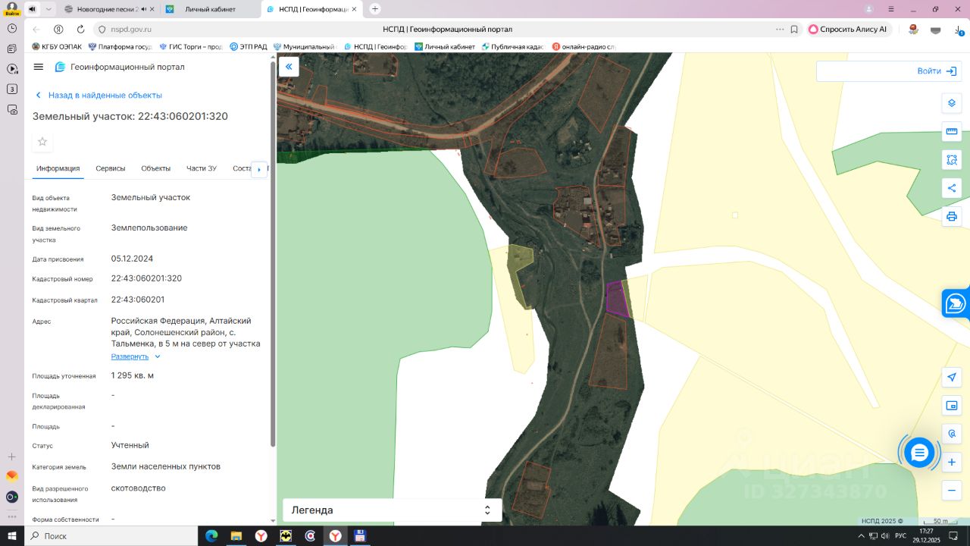The image size is (970, 546).
Task: Activate the measurement ruler tool
Action: (952, 132)
